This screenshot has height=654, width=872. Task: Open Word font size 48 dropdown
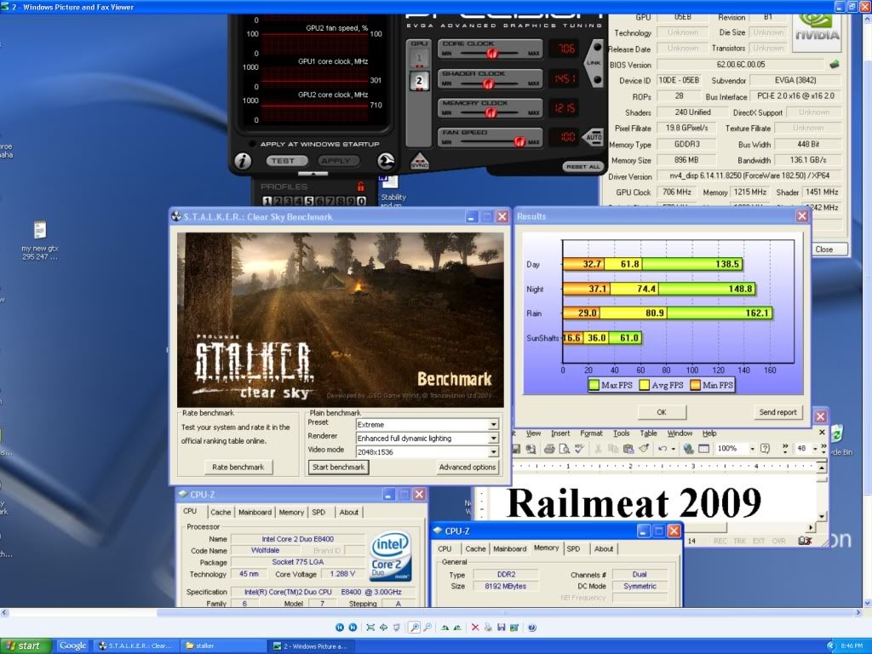coord(815,448)
